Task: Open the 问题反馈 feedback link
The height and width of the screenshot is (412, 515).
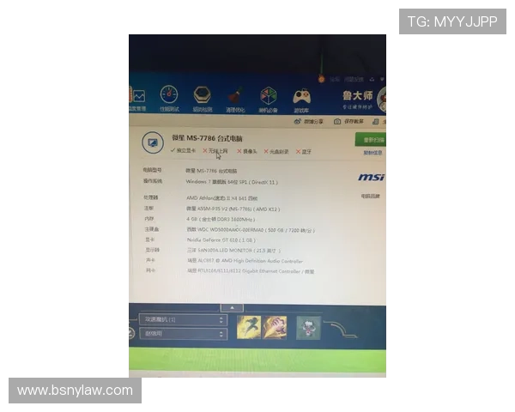Action: (x=354, y=79)
